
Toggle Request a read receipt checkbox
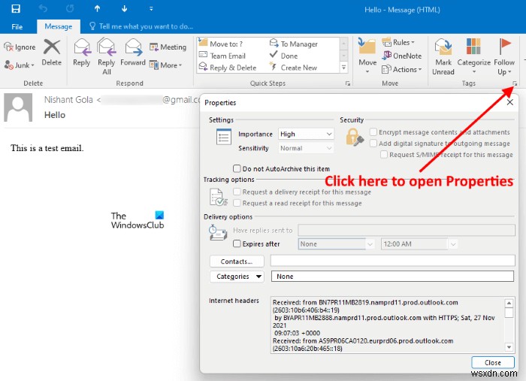(x=237, y=203)
